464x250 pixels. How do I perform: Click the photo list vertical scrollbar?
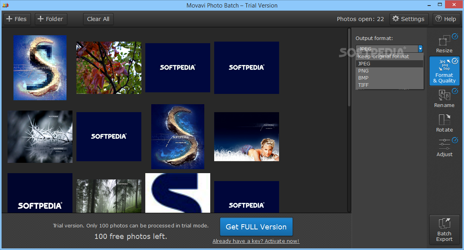coord(349,67)
